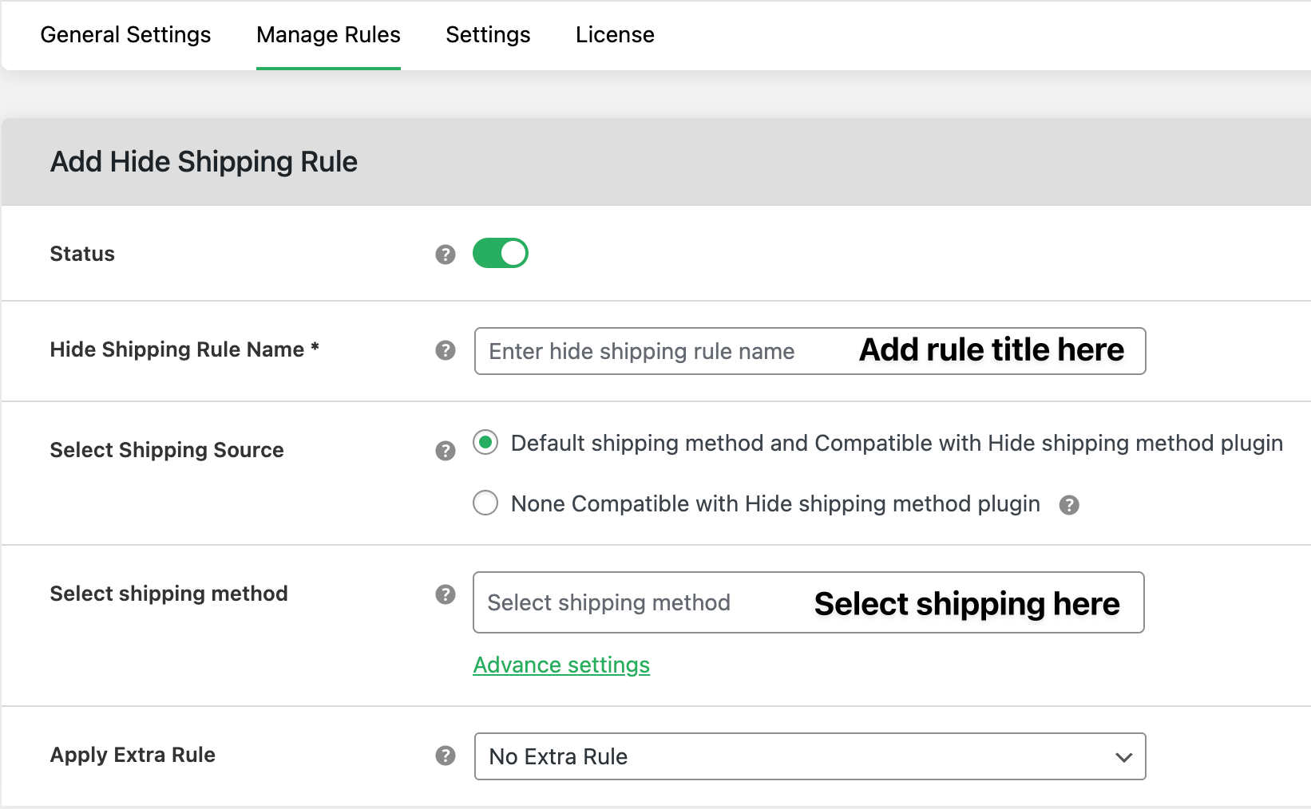Go to the Settings tab

click(x=487, y=34)
